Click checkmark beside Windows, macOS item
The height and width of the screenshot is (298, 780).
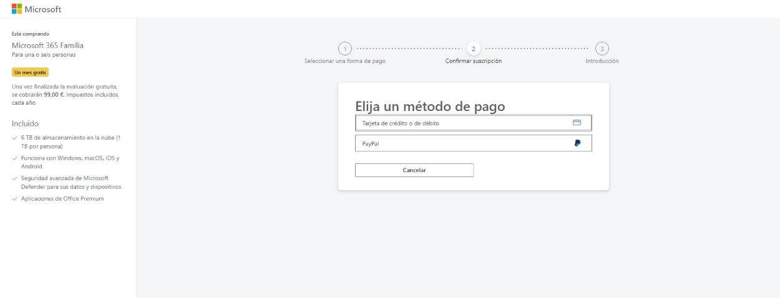point(15,158)
